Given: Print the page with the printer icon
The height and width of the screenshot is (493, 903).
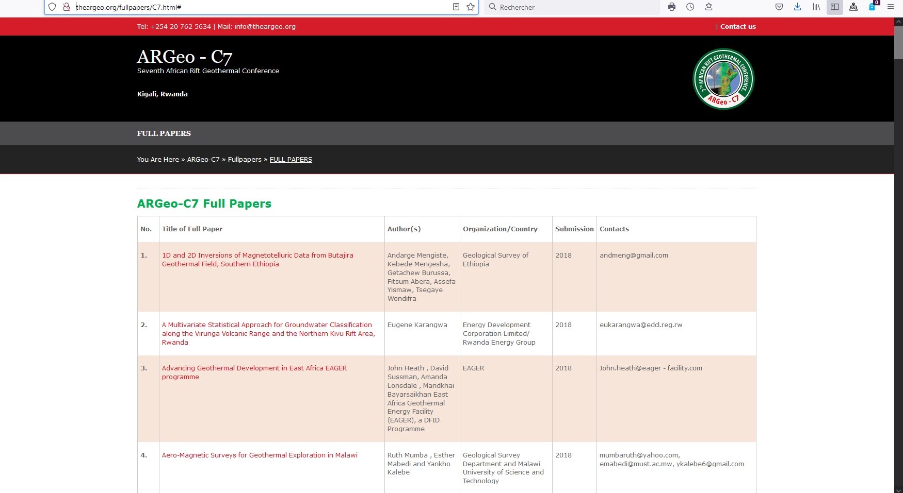Looking at the screenshot, I should (x=672, y=7).
